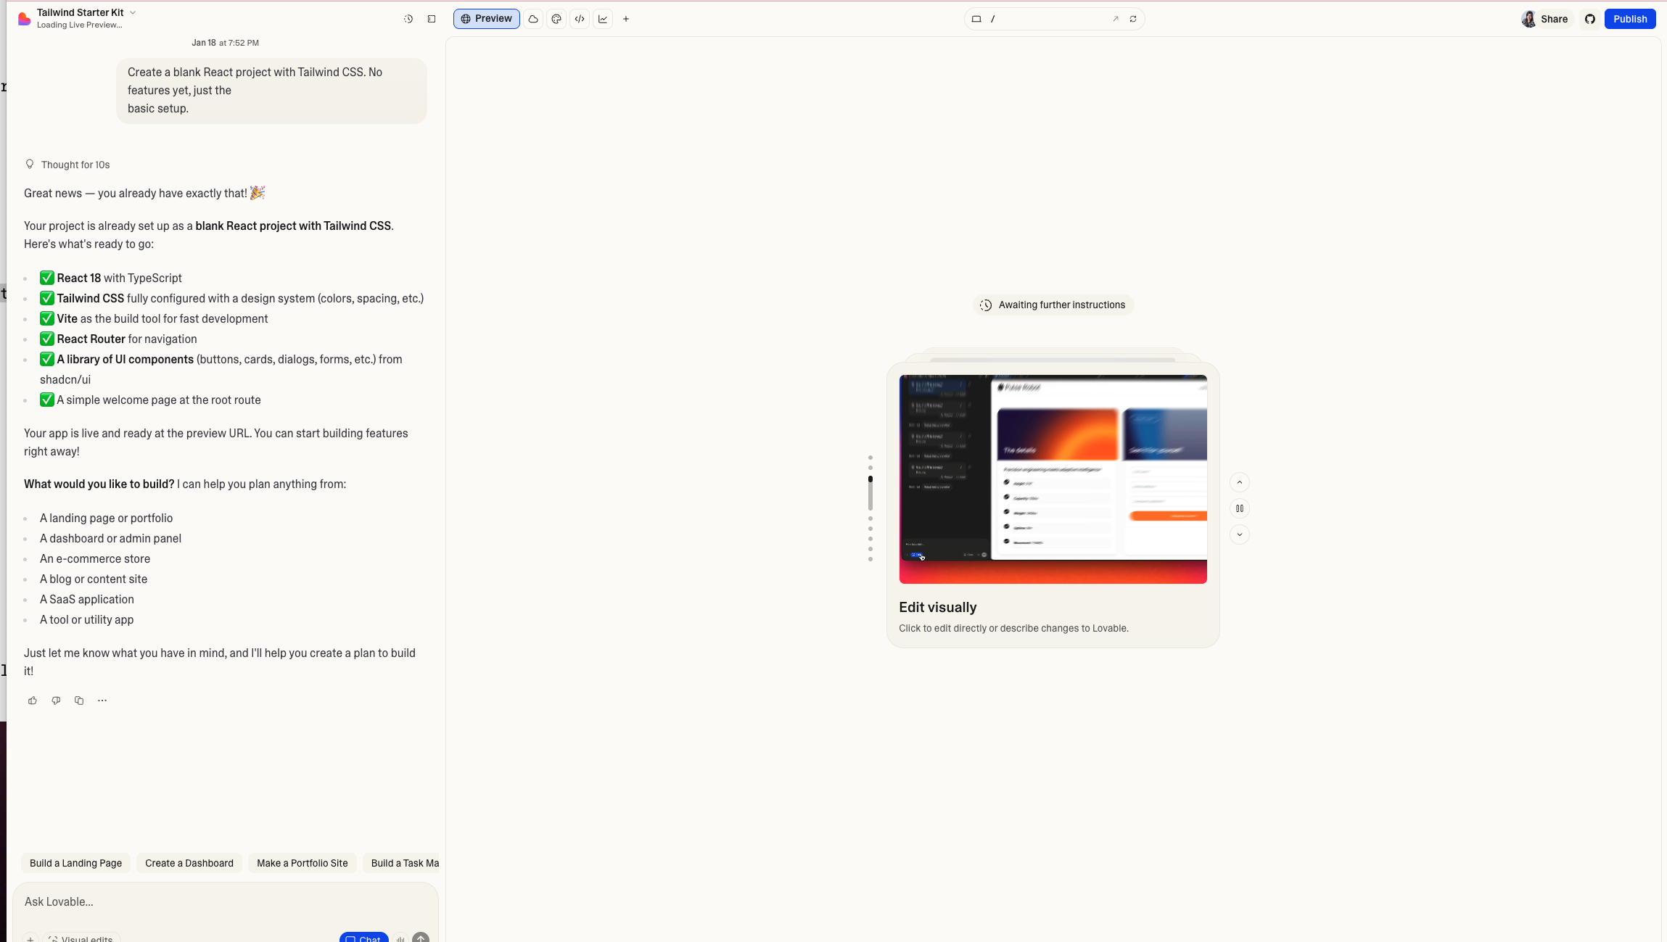The width and height of the screenshot is (1667, 942).
Task: Open the GitHub integration icon
Action: pyautogui.click(x=1590, y=19)
